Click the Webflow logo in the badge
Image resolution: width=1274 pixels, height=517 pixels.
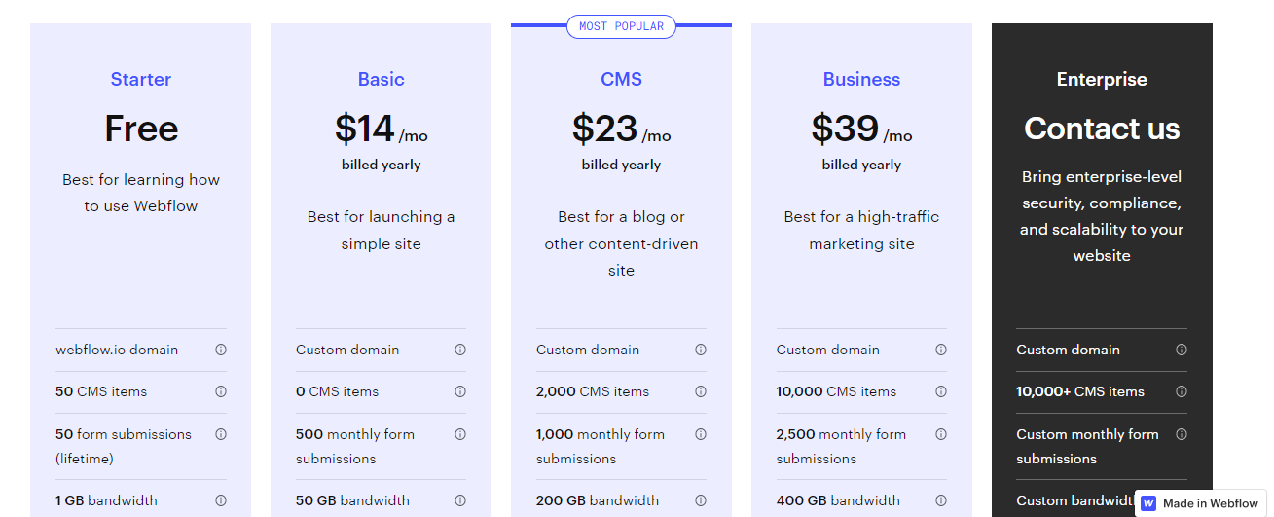pyautogui.click(x=1148, y=503)
